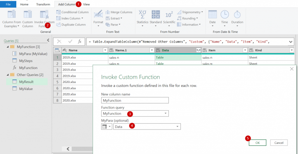This screenshot has height=154, width=298.
Task: Close the Invoke Custom Function dialog
Action: [291, 69]
